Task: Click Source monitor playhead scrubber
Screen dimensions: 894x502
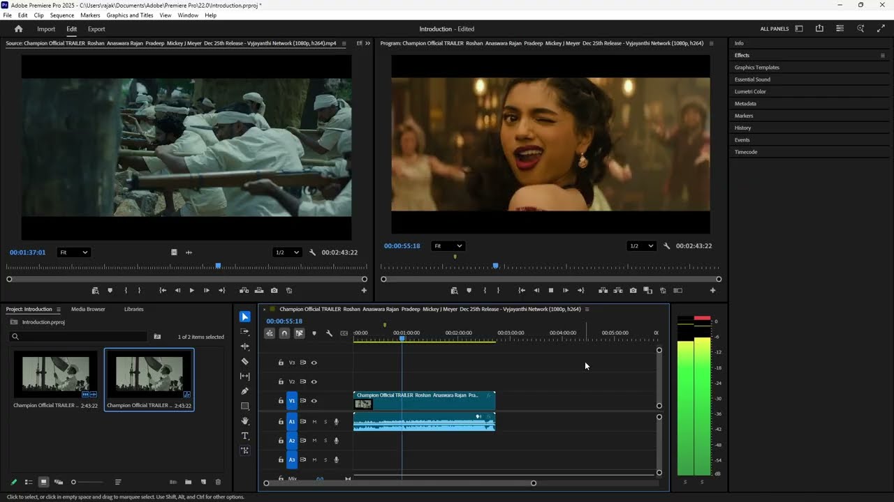Action: 219,266
